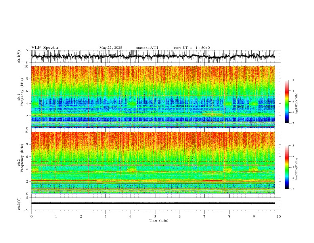The width and height of the screenshot is (314, 243).
Task: Click the 'ch.3(V)' waveform axis label
Action: [x=19, y=204]
